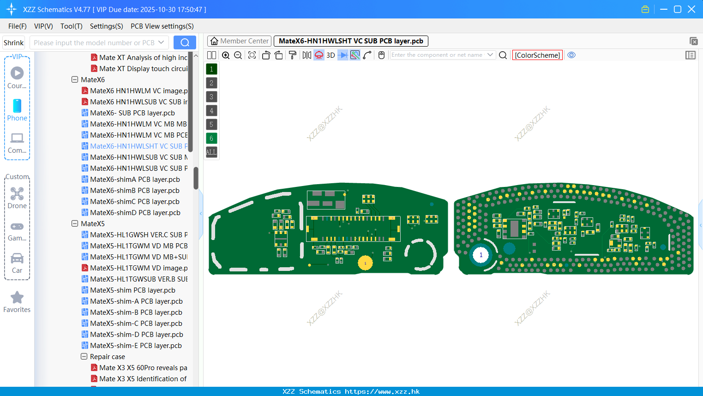Rotate the board counterclockwise
Viewport: 703px width, 396px height.
[266, 55]
